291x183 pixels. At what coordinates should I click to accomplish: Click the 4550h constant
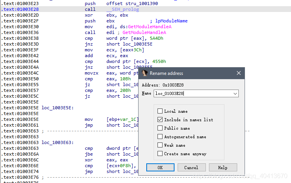(159, 61)
